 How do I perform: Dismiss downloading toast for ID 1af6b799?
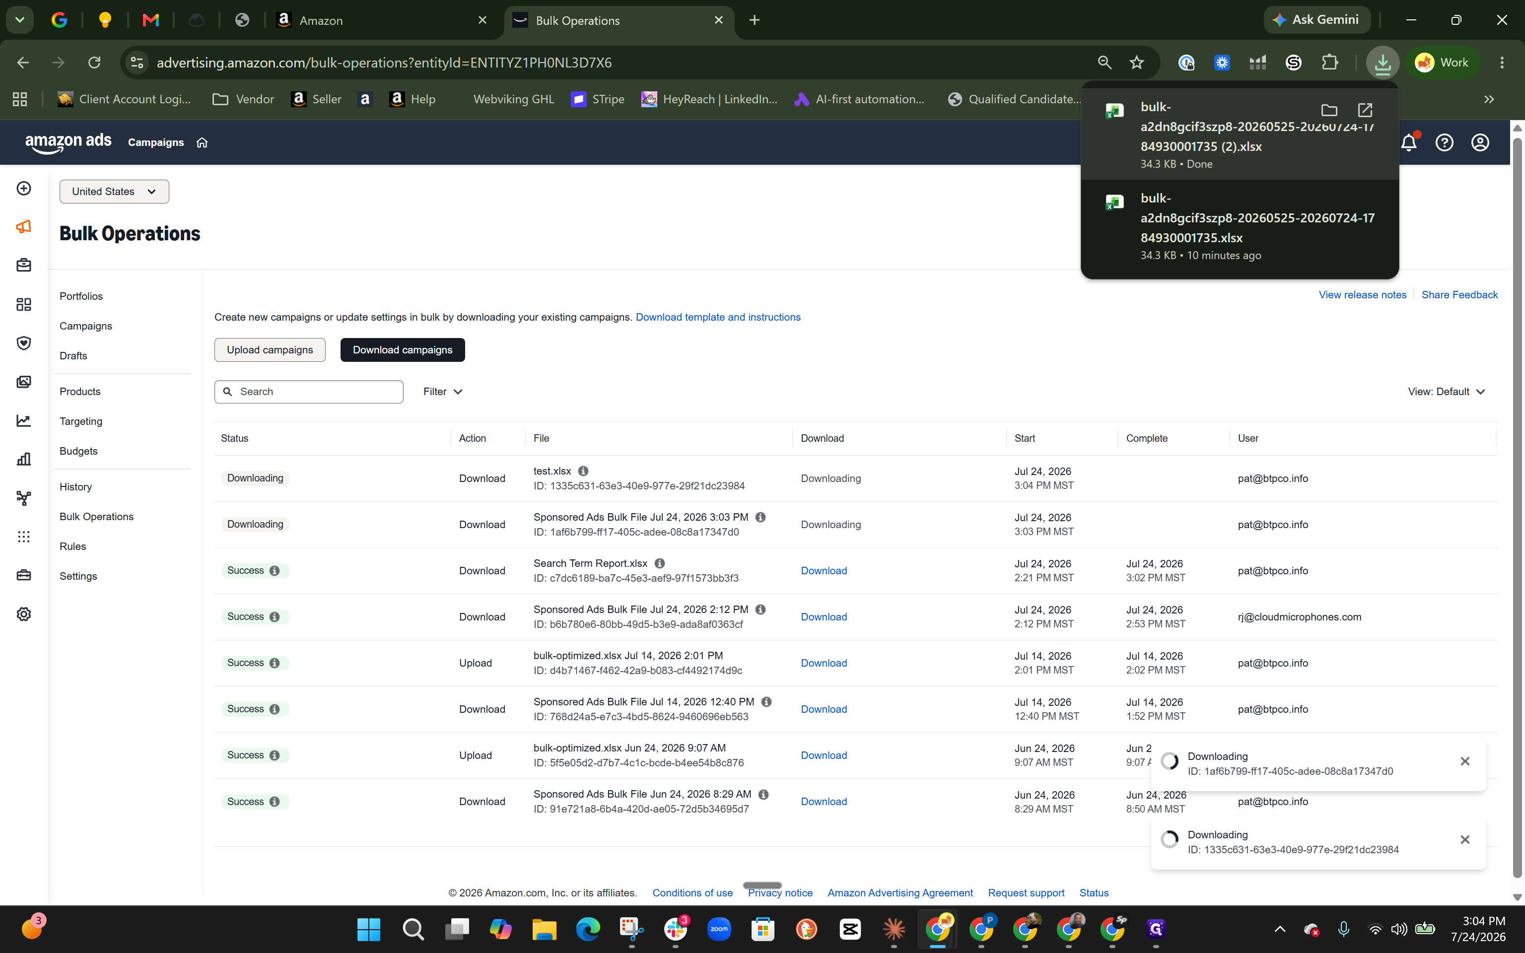pyautogui.click(x=1465, y=761)
